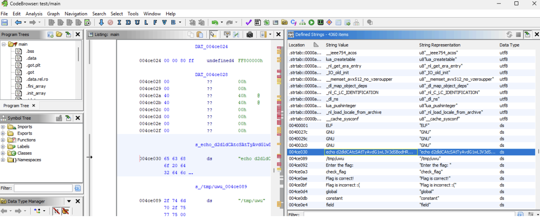Expand the Imports node in Symbol Tree
The width and height of the screenshot is (540, 217).
[x=3, y=127]
